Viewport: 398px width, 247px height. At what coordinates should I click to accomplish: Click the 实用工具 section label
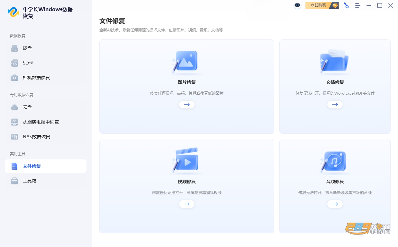pyautogui.click(x=18, y=154)
